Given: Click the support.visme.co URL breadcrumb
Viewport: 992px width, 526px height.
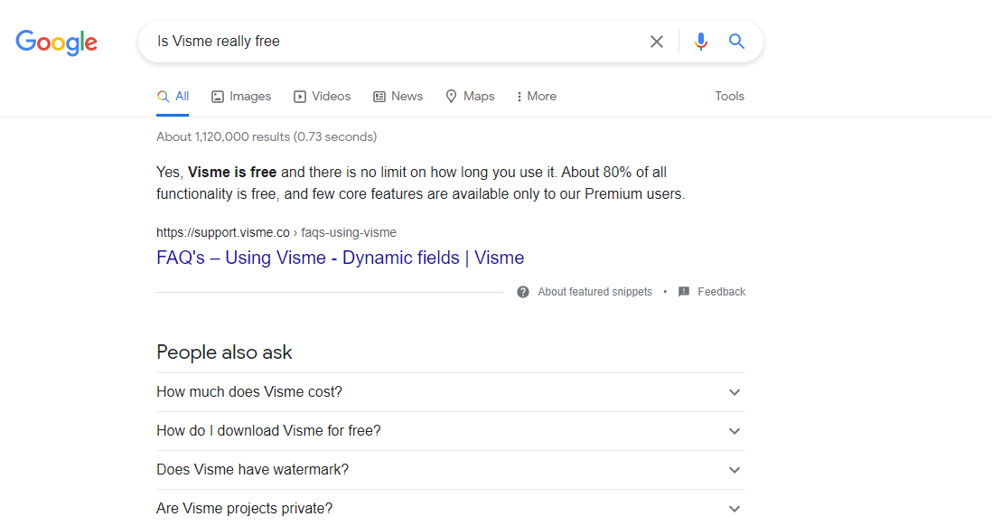Looking at the screenshot, I should (276, 232).
